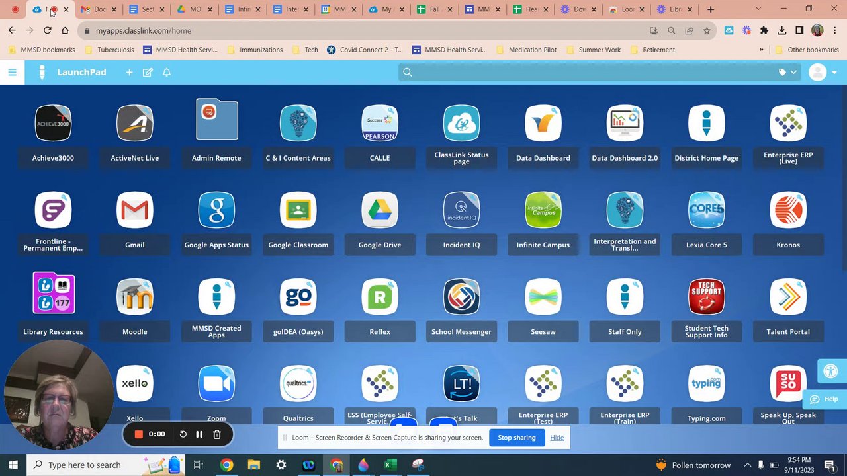
Task: Launch ActiveNet Live
Action: click(135, 123)
